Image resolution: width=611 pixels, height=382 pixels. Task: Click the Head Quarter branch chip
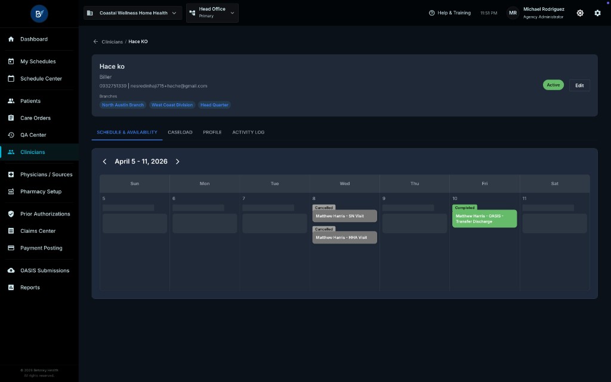tap(214, 105)
